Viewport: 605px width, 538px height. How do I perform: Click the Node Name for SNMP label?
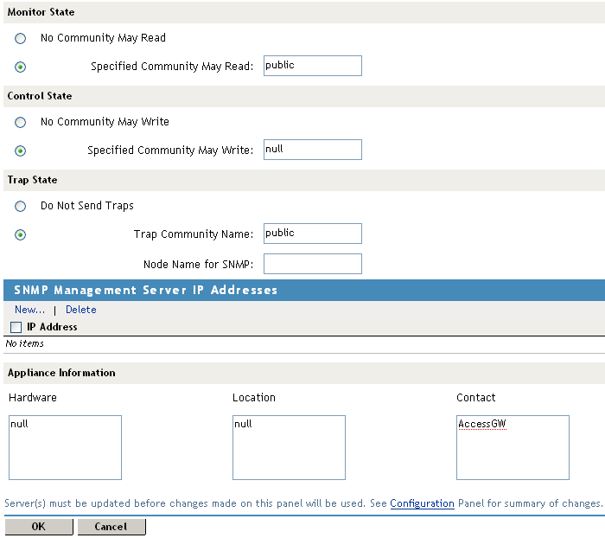click(x=198, y=264)
